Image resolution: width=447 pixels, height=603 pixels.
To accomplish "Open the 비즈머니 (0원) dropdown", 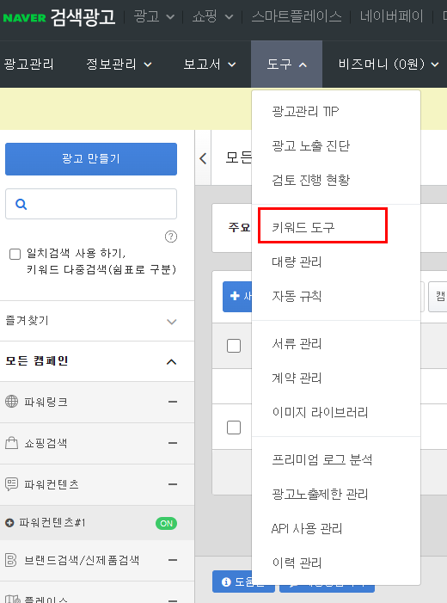I will coord(389,65).
